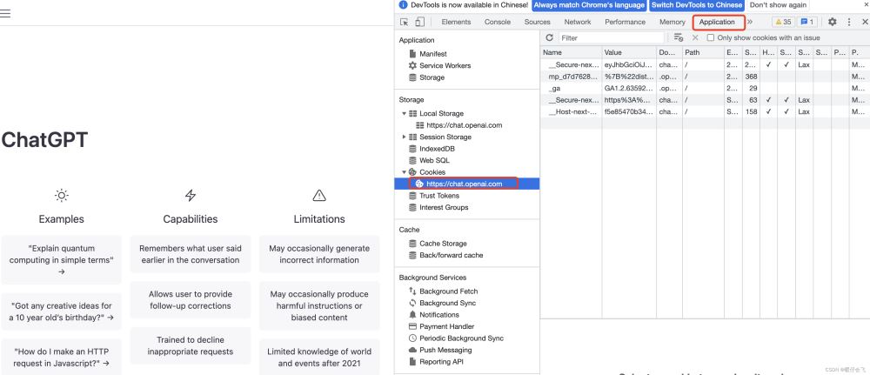Select the __Host-next cookie row
This screenshot has height=375, width=870.
click(705, 112)
